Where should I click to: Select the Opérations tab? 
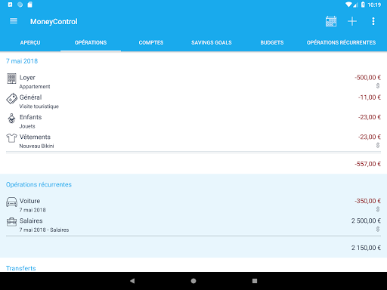[91, 42]
